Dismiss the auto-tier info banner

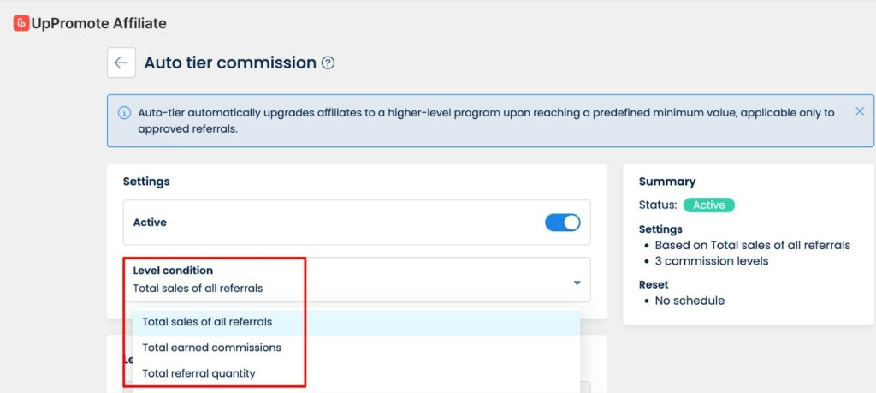860,111
